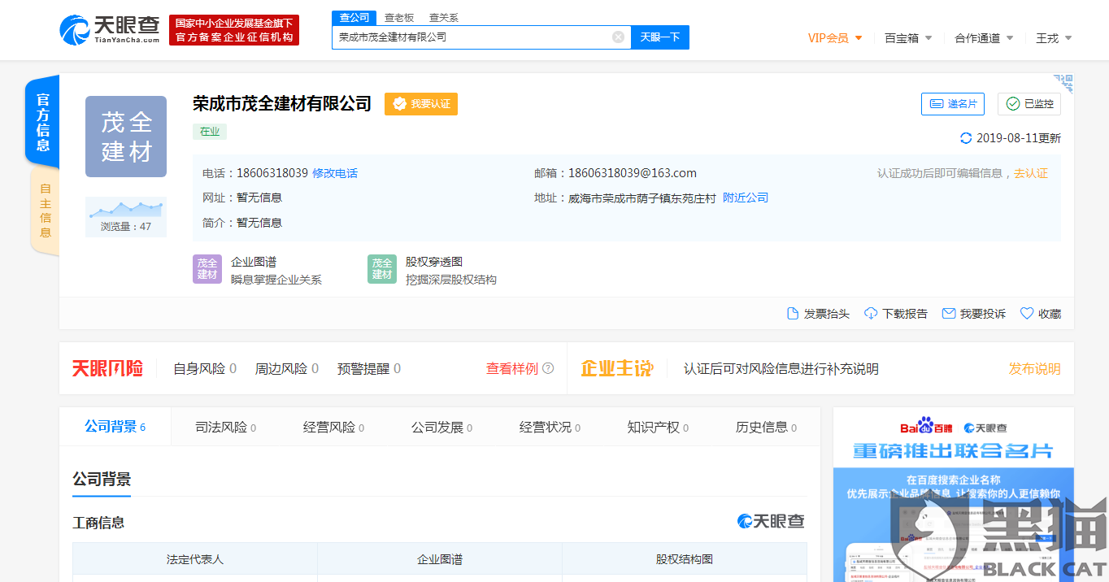Toggle the monitored (已监控) button
The width and height of the screenshot is (1109, 582).
coord(1029,104)
